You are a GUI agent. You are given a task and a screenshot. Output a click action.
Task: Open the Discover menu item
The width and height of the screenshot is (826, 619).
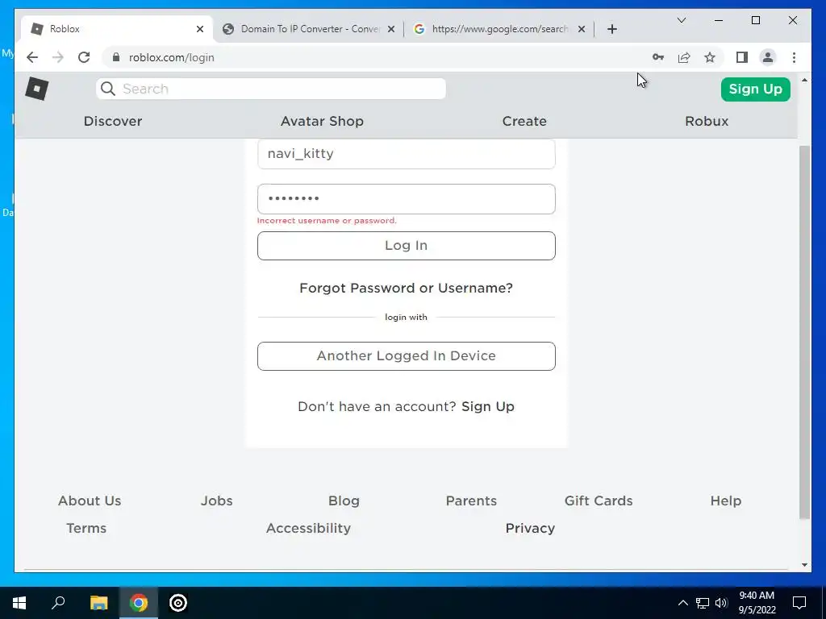(x=113, y=121)
